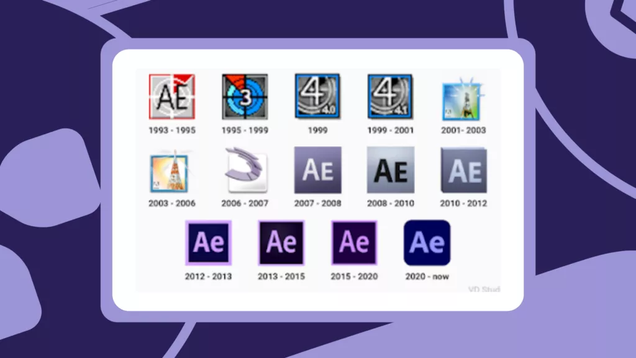The width and height of the screenshot is (636, 358).
Task: Click the '2020 - now' label
Action: [427, 277]
